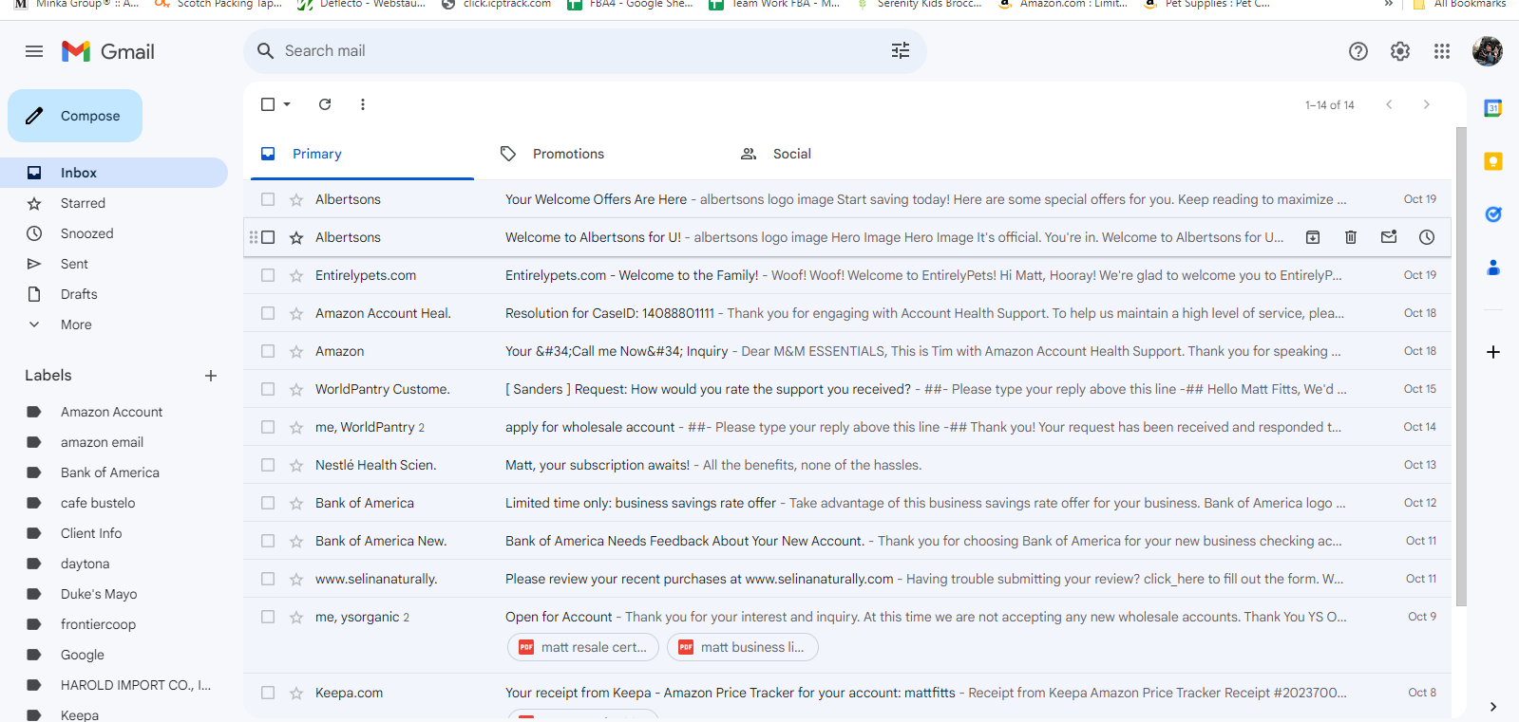The width and height of the screenshot is (1519, 722).
Task: Open the main menu hamburger icon
Action: point(34,51)
